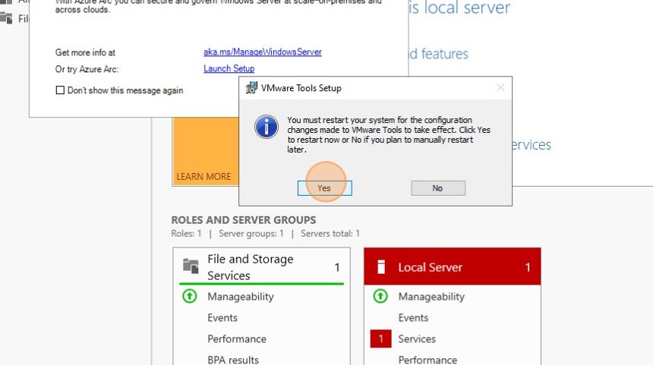The image size is (653, 365).
Task: Click the 'Servers total: 1' summary text
Action: [330, 234]
